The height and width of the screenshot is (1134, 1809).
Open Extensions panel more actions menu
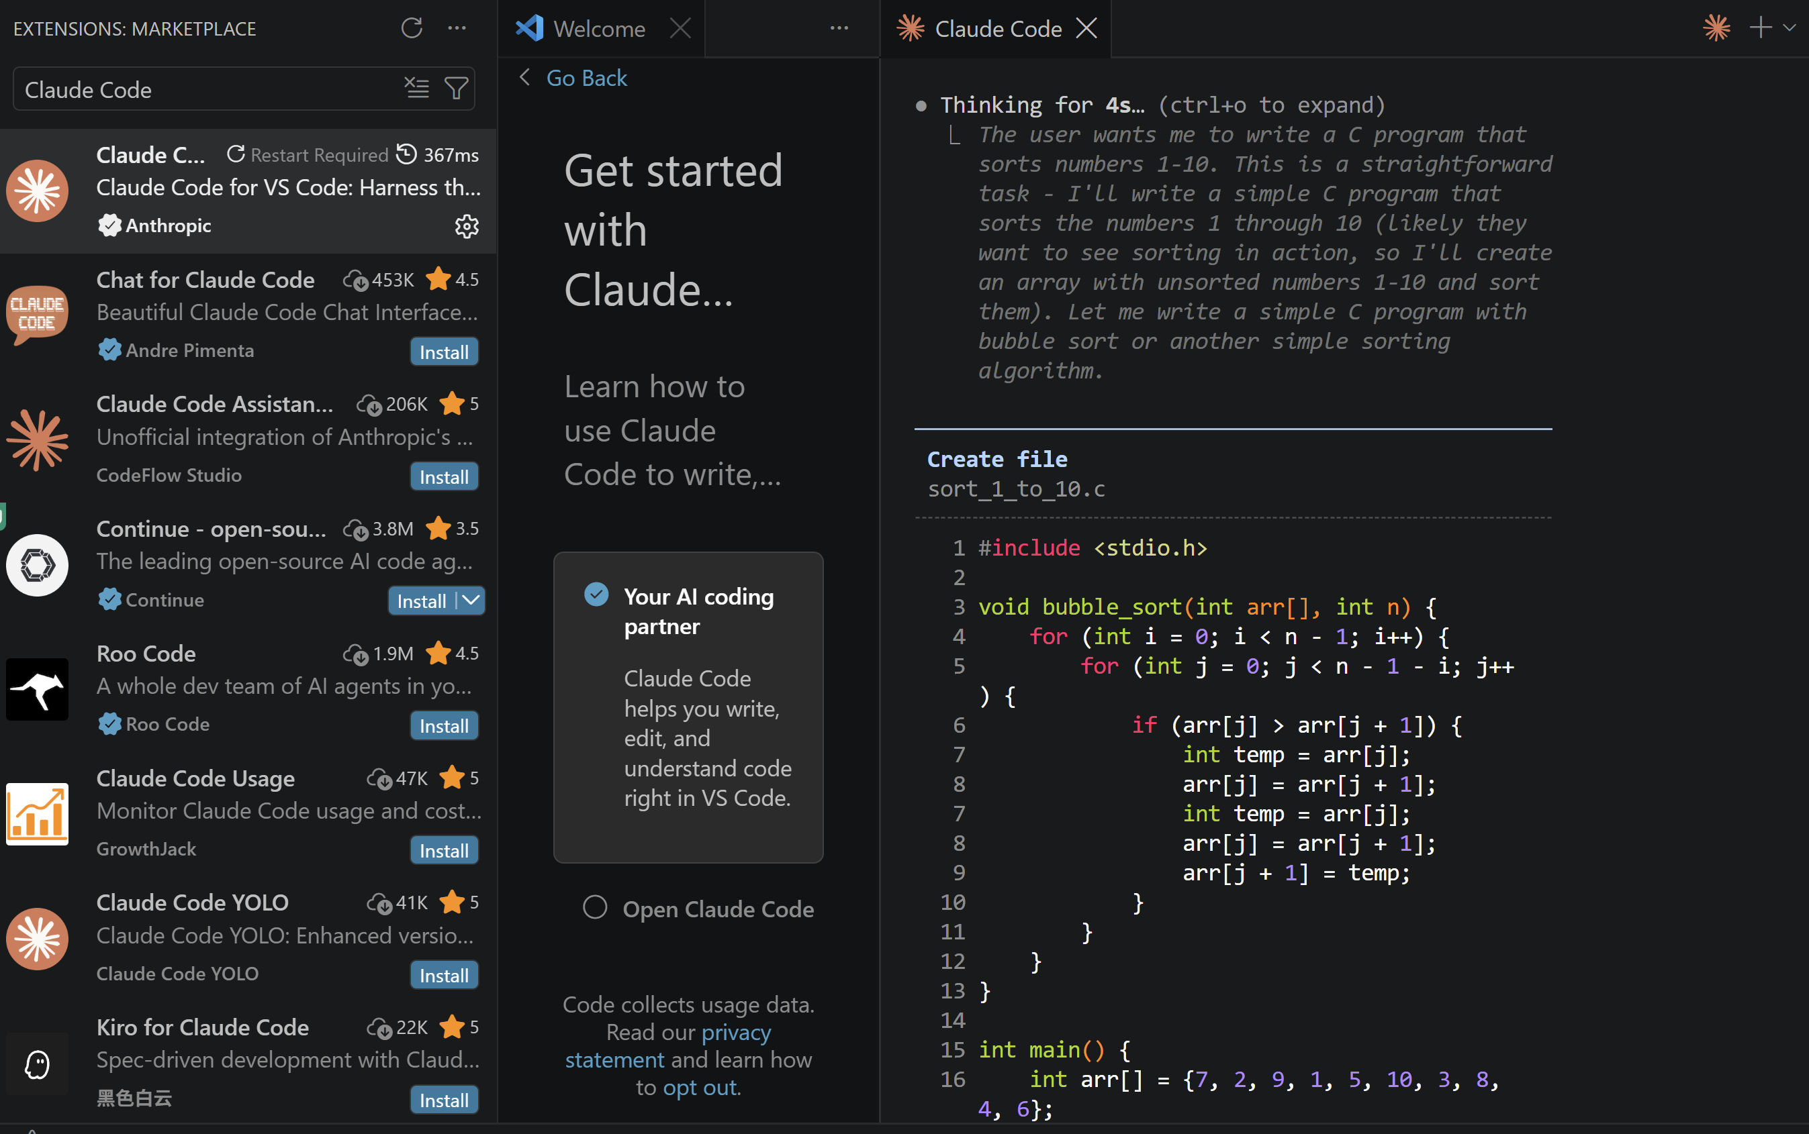click(x=457, y=28)
